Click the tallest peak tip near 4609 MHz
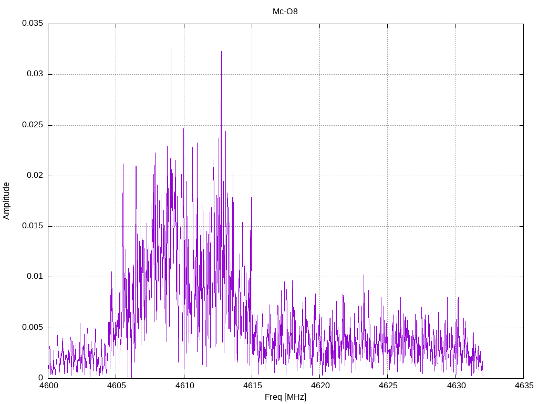The width and height of the screenshot is (538, 404). (171, 48)
